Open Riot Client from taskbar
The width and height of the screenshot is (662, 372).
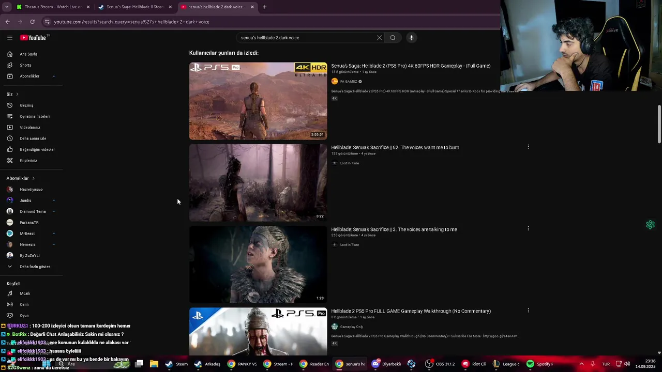[474, 364]
